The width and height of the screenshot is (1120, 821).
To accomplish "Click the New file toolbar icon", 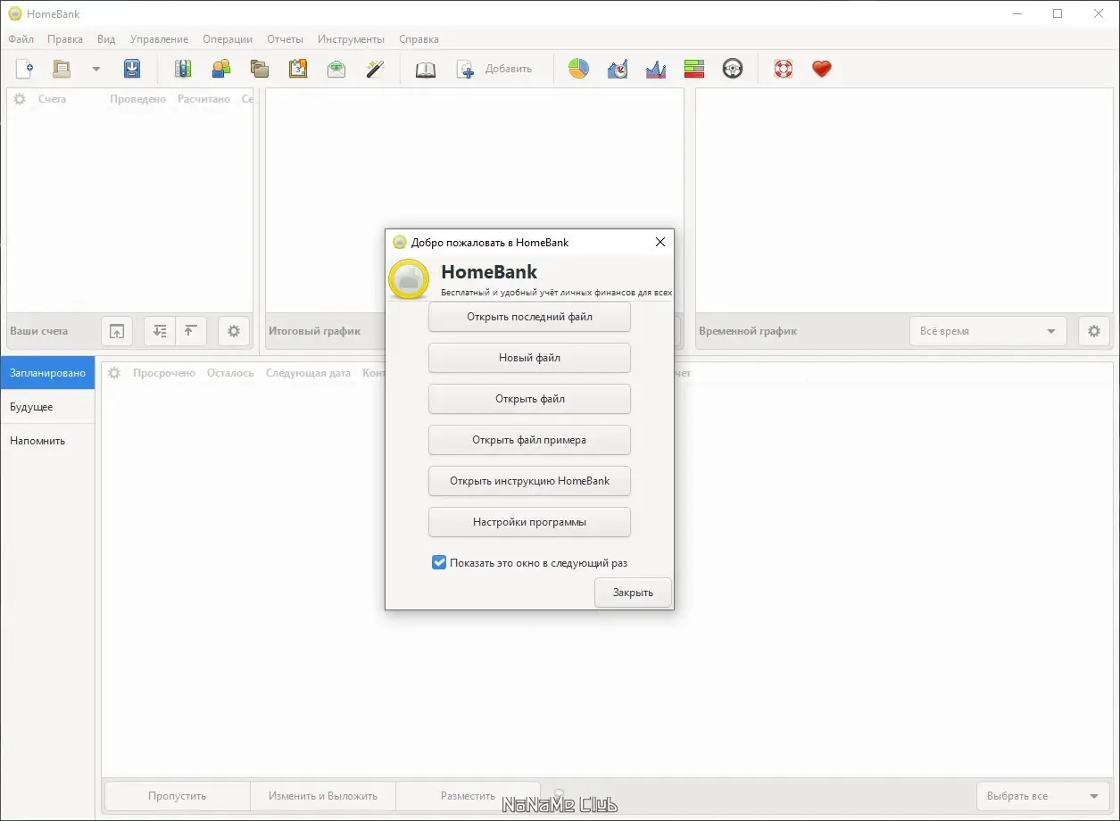I will (x=25, y=69).
